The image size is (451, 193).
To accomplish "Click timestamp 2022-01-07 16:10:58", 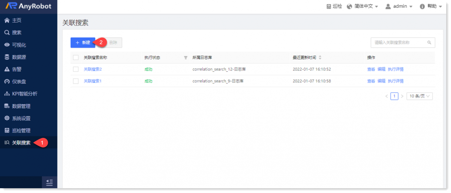I will click(312, 81).
